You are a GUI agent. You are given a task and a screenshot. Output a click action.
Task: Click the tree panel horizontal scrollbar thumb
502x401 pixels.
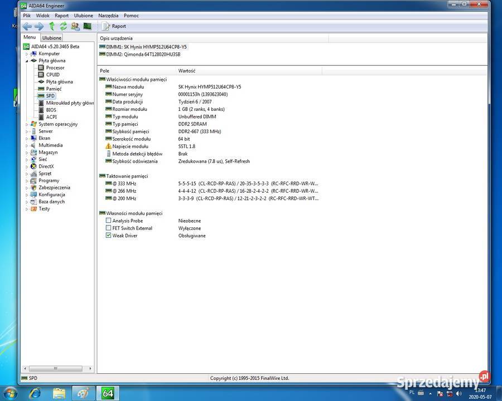(55, 368)
